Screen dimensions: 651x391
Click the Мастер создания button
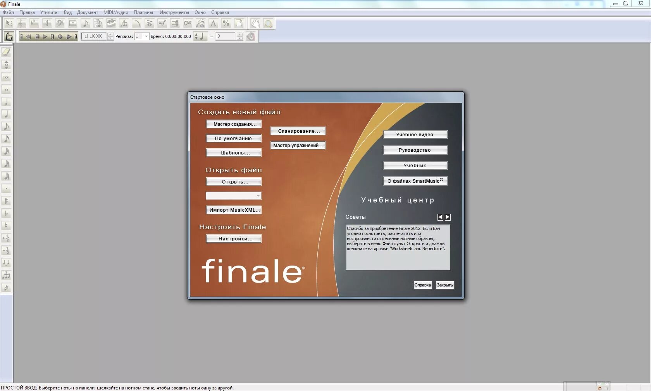[234, 124]
